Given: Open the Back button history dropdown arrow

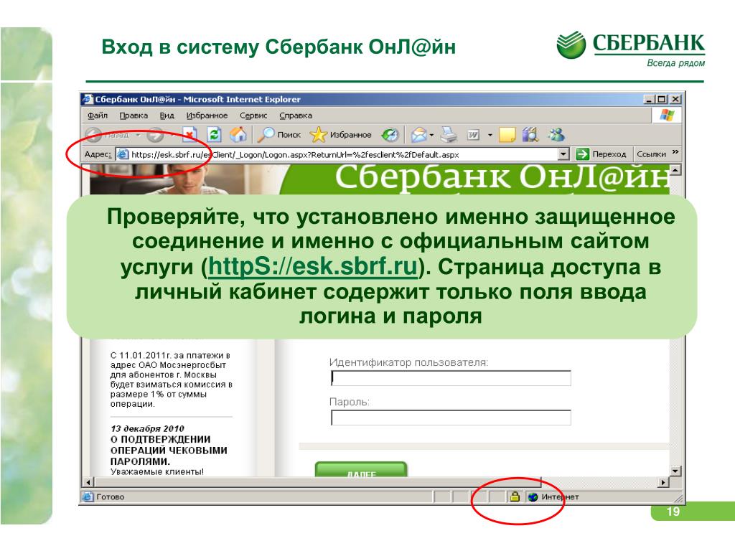Looking at the screenshot, I should coord(138,135).
